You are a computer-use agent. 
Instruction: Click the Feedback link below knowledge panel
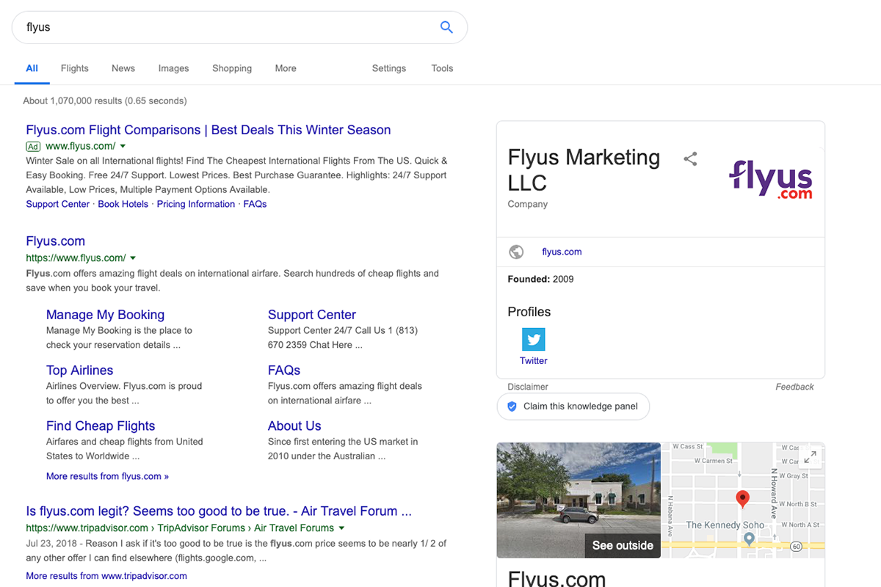pos(794,387)
